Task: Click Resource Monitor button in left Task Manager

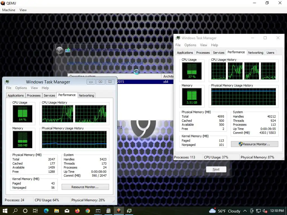Action: pos(85,187)
